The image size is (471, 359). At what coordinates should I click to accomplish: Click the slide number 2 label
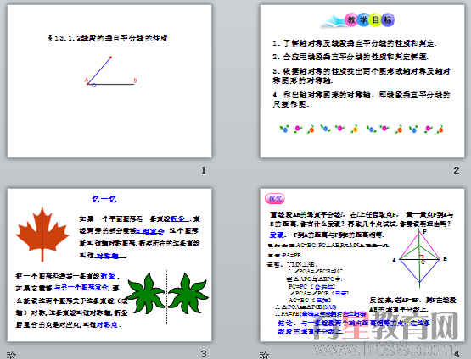click(457, 170)
